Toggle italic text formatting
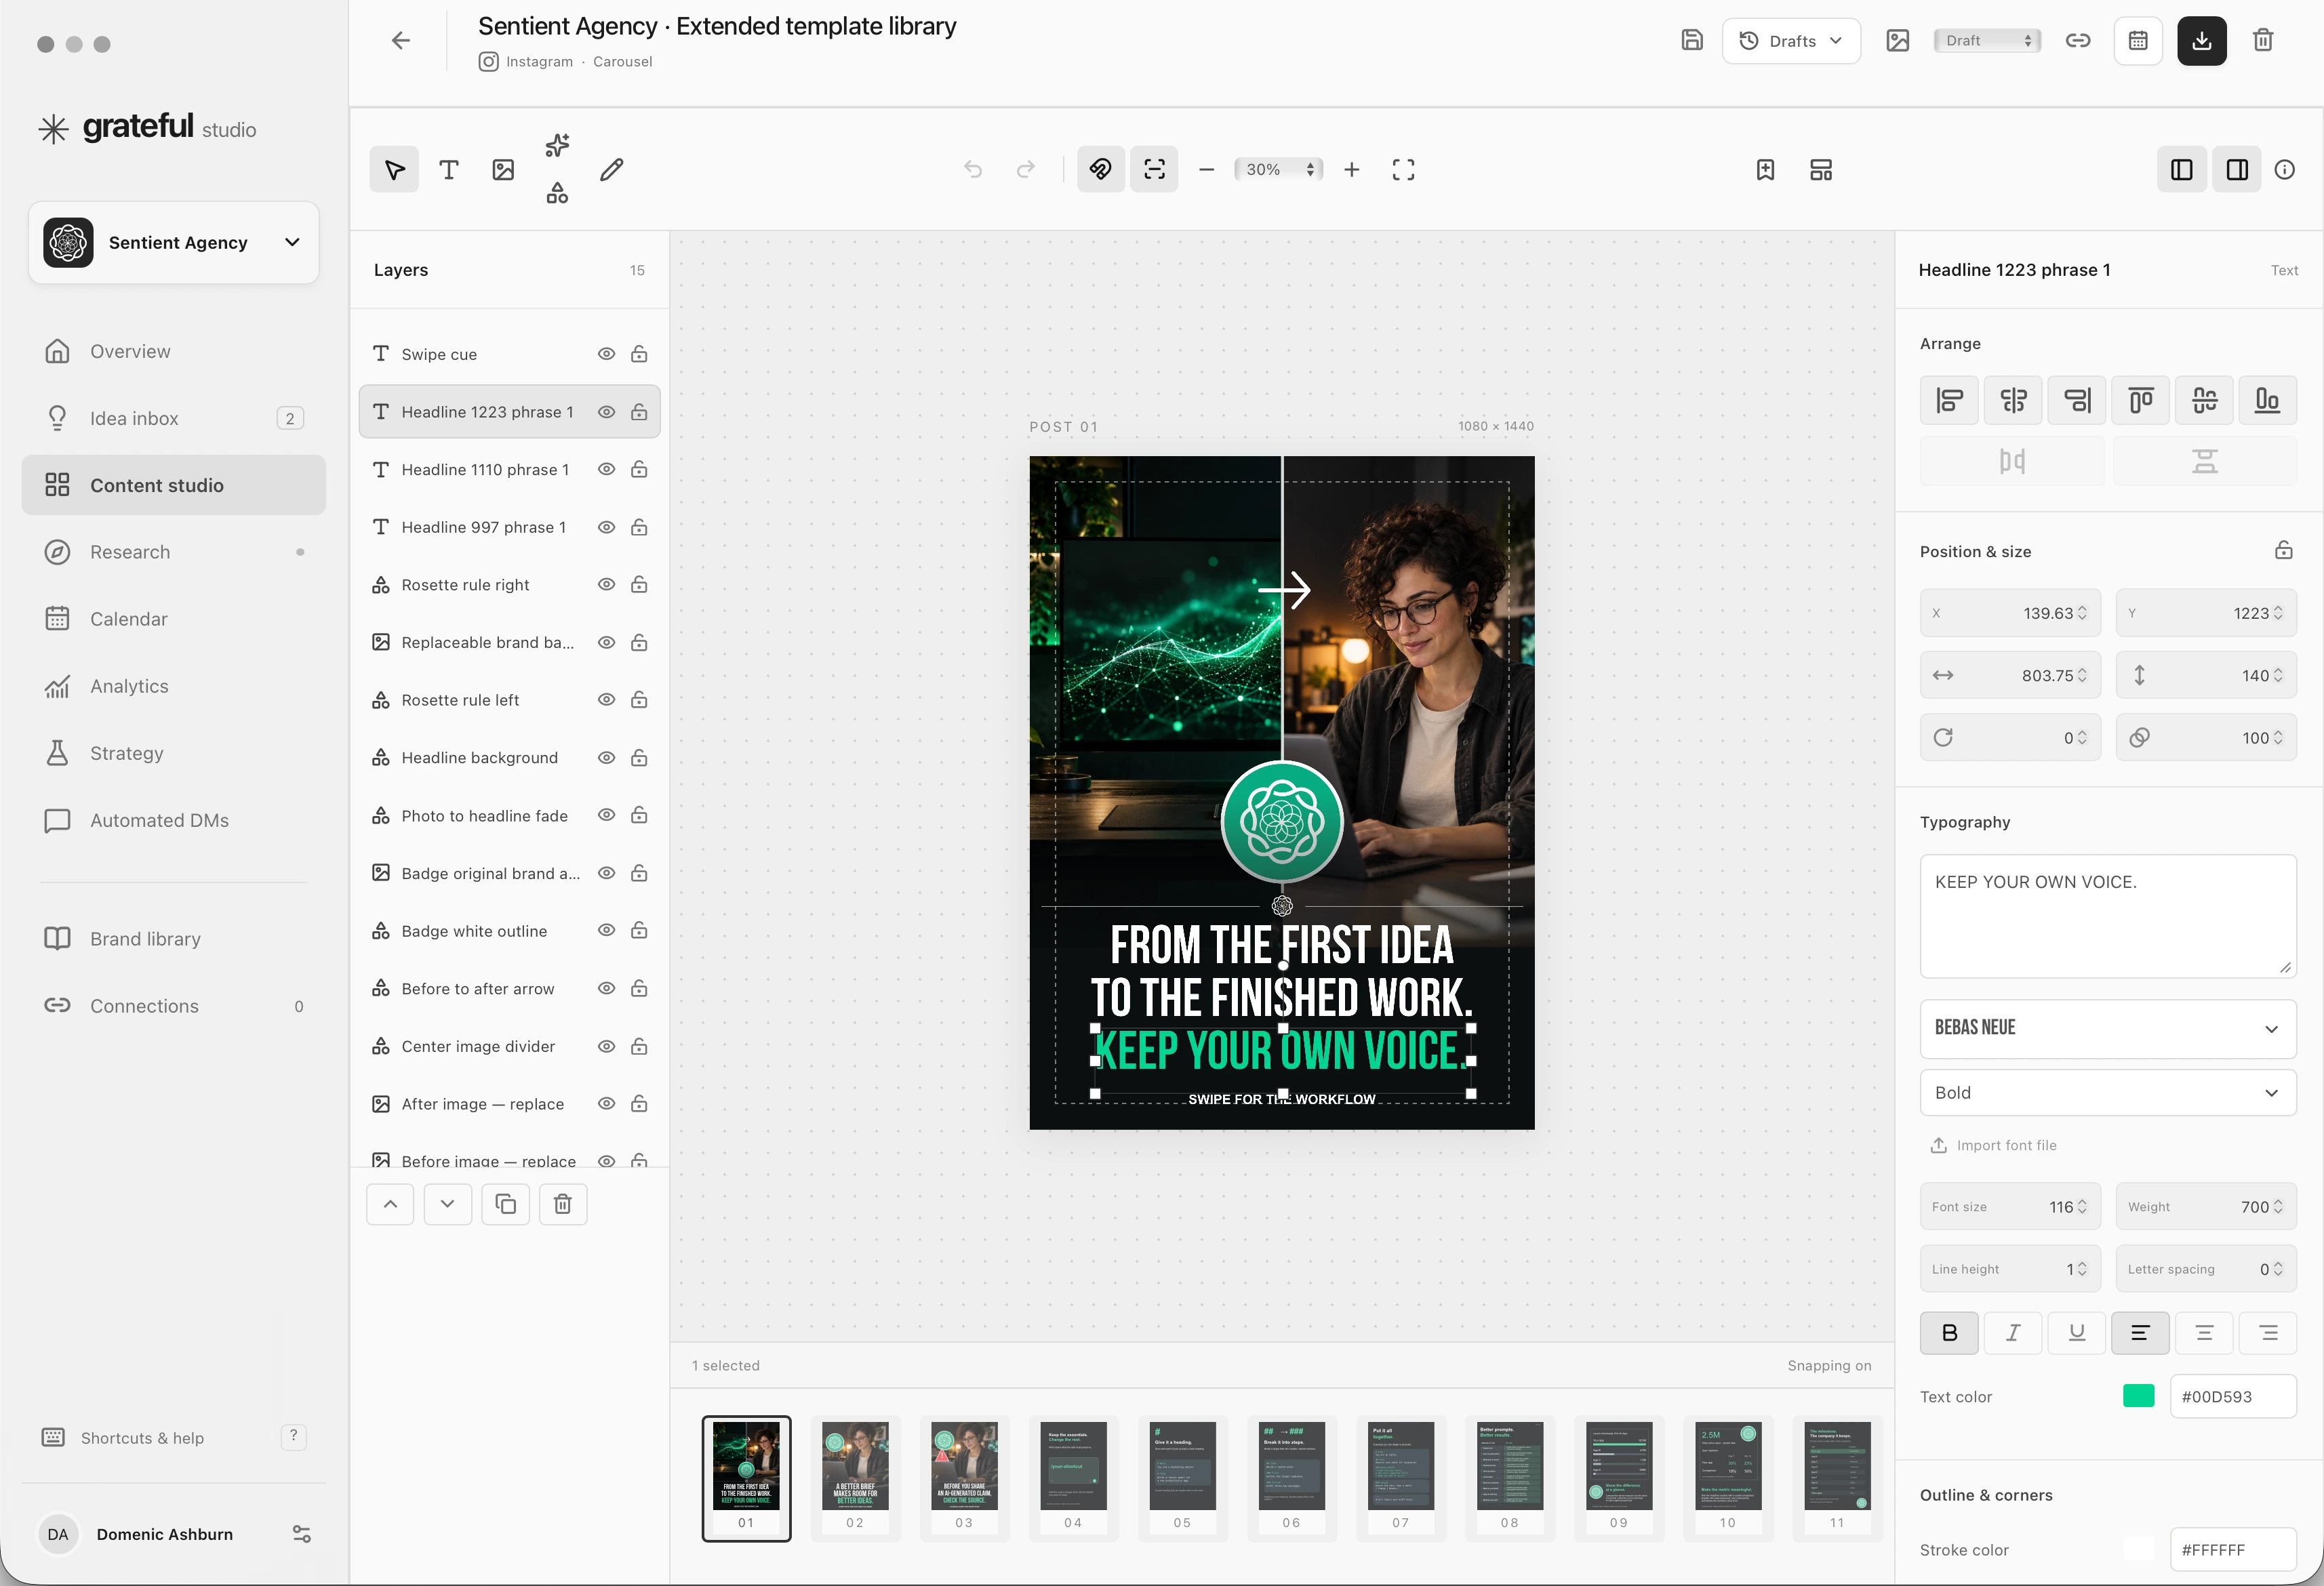 (2013, 1333)
